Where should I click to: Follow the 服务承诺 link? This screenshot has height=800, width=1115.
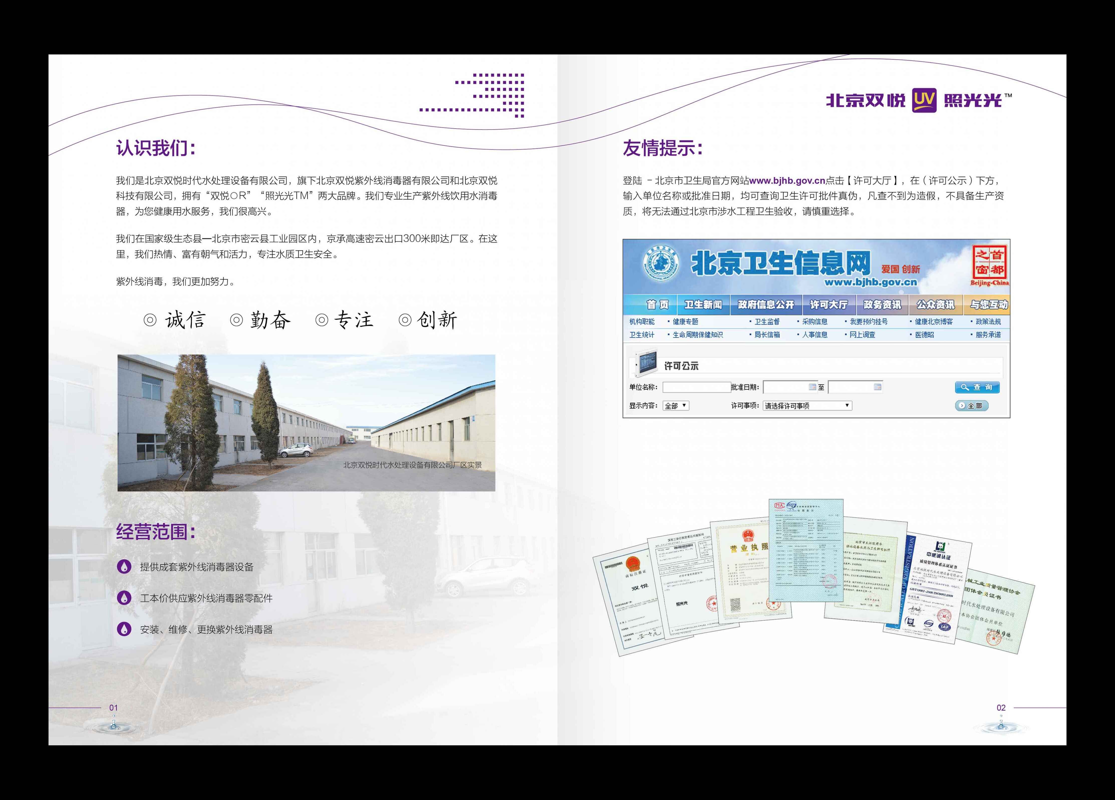(x=988, y=335)
